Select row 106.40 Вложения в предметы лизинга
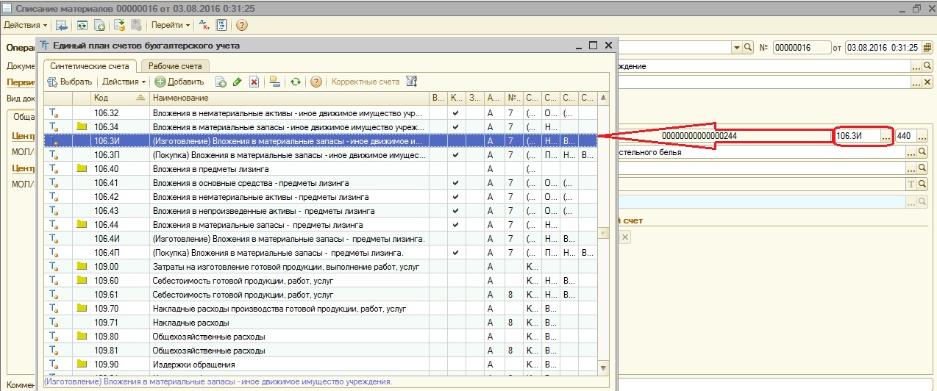This screenshot has height=391, width=937. [x=320, y=169]
